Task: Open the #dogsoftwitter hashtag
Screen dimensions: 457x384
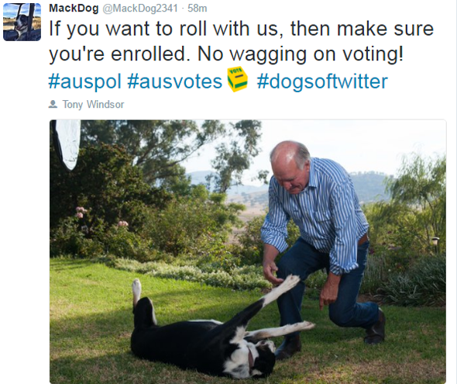Action: [322, 81]
